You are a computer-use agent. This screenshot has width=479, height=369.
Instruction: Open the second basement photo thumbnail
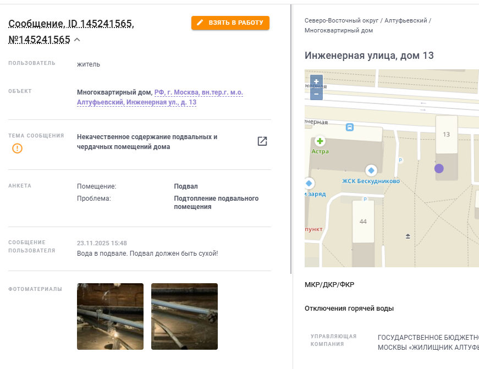pos(184,316)
